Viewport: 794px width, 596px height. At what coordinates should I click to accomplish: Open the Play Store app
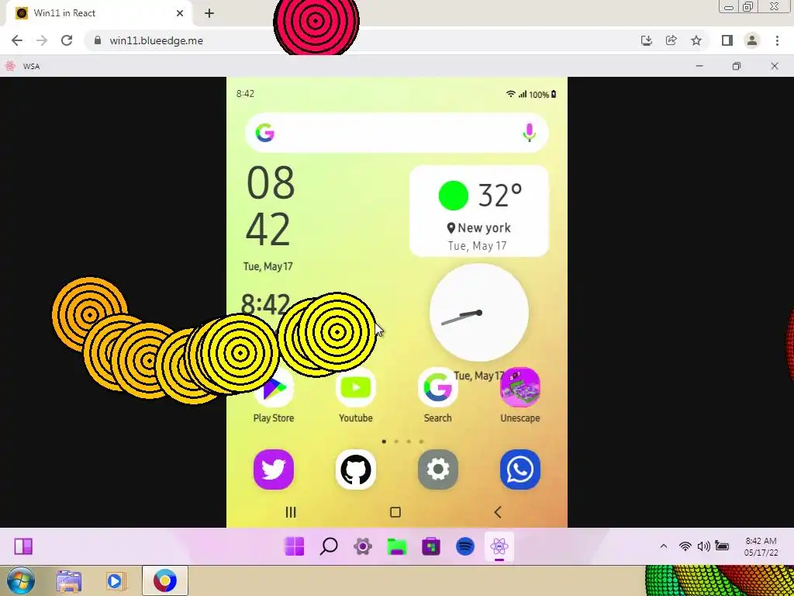(x=274, y=390)
